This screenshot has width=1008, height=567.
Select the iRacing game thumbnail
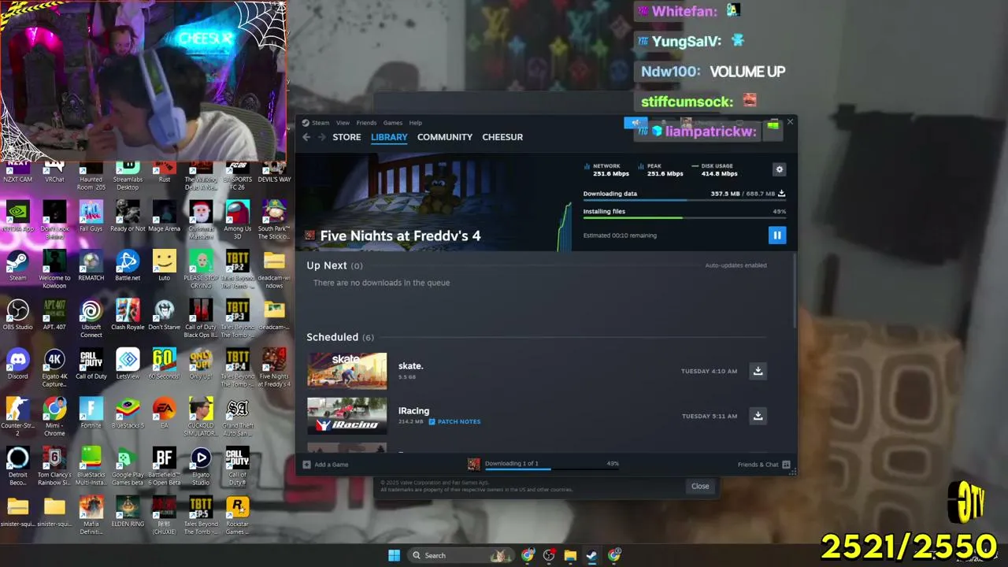346,416
